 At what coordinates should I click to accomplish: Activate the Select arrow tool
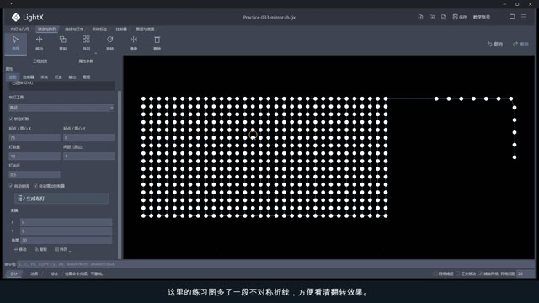(15, 43)
